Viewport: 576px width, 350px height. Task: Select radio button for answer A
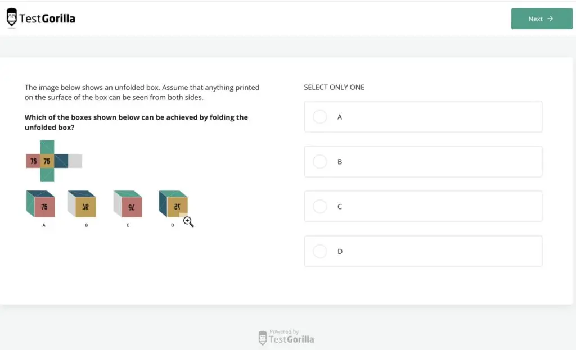[x=320, y=117]
